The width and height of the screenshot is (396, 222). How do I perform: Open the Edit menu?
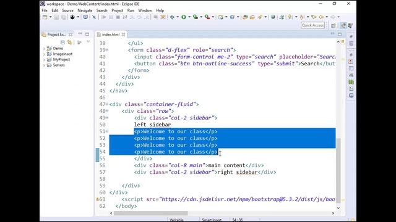[55, 10]
